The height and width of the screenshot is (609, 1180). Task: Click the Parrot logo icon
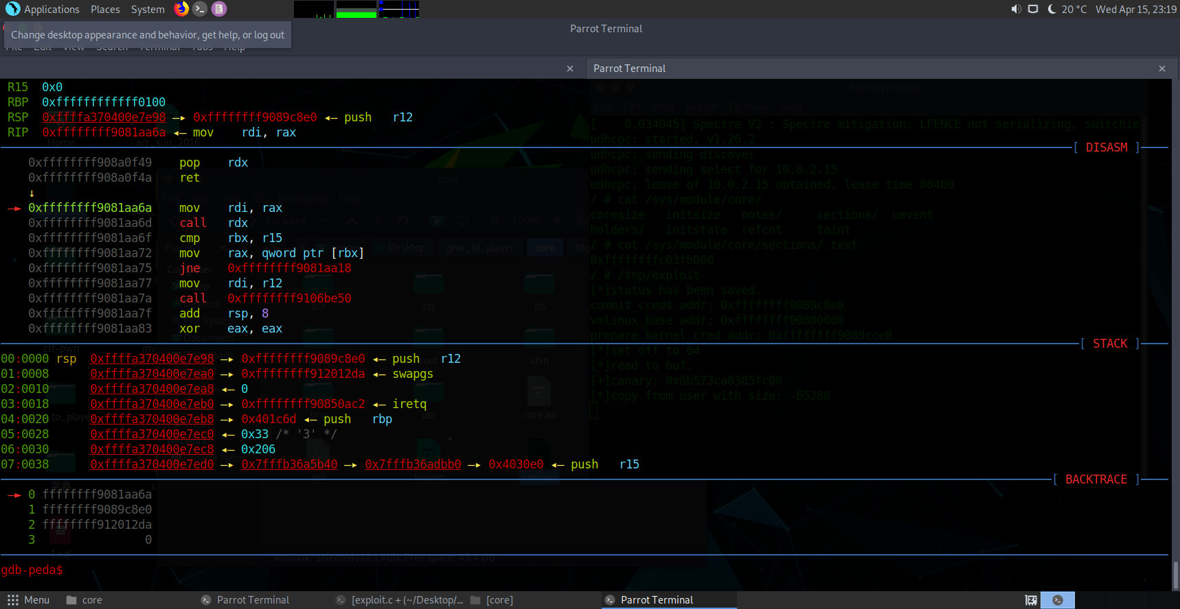click(12, 9)
